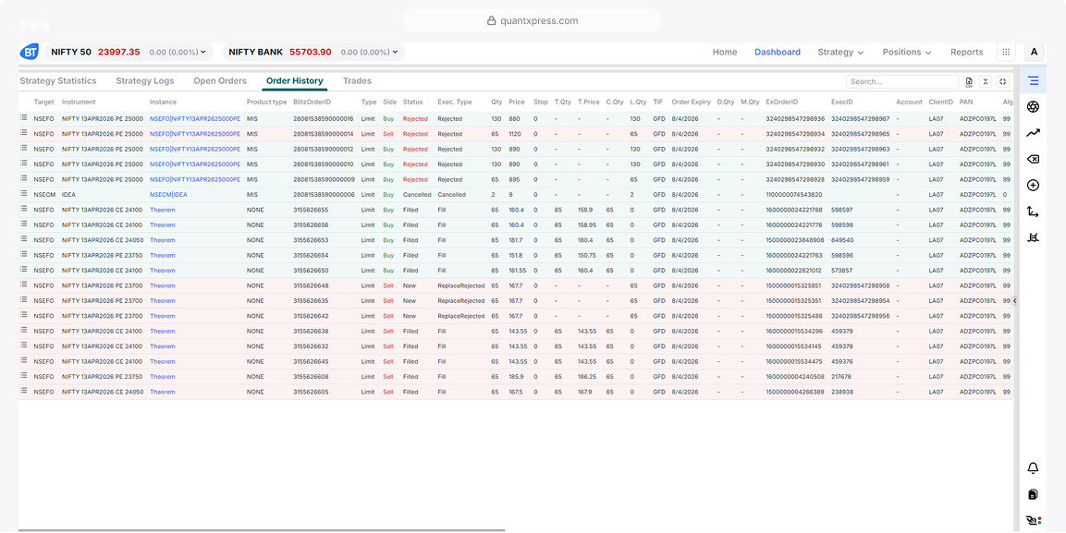Open row menu for order 3155626655
The width and height of the screenshot is (1066, 533).
click(x=24, y=209)
